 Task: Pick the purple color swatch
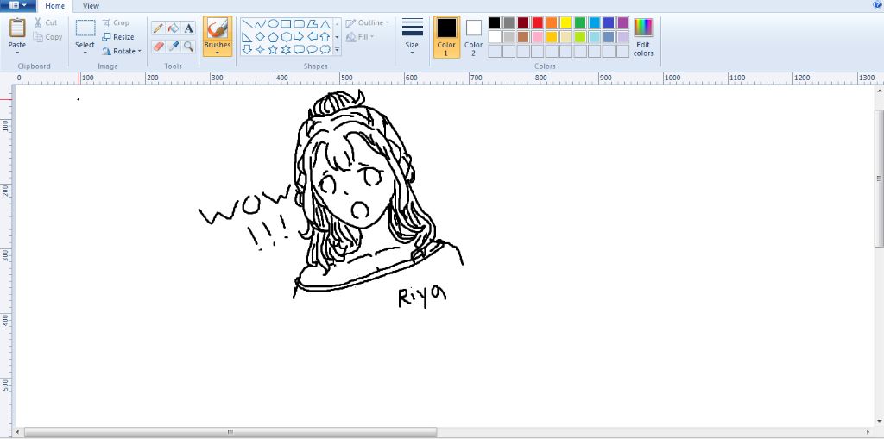pyautogui.click(x=623, y=22)
